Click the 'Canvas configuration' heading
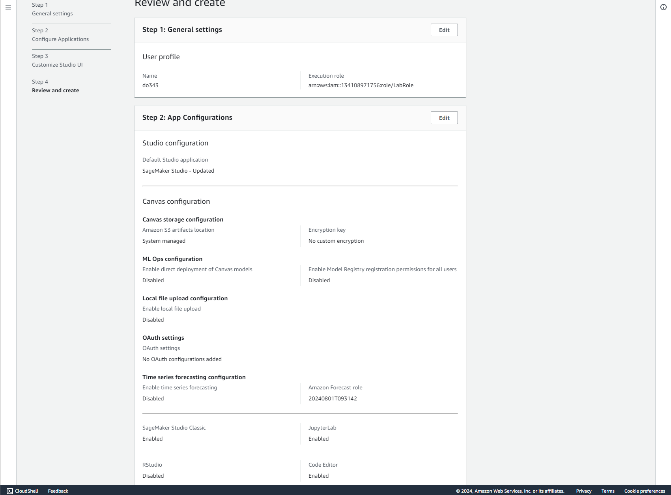The width and height of the screenshot is (671, 495). coord(176,201)
